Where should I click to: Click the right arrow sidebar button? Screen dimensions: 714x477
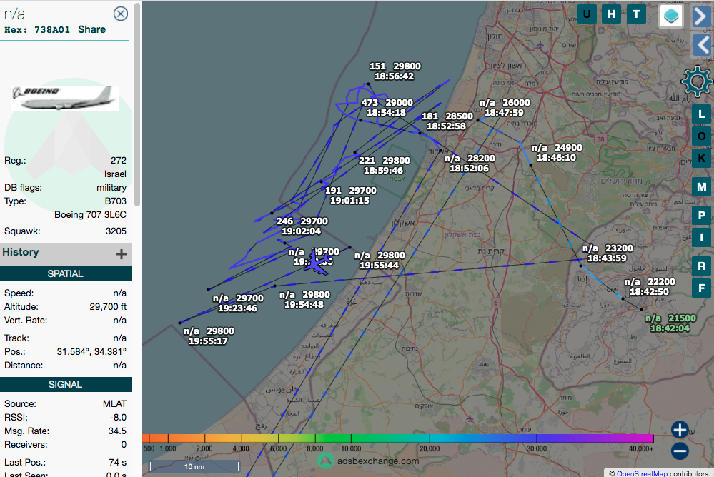click(702, 16)
